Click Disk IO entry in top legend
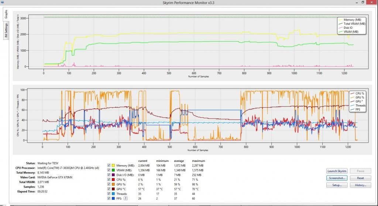 point(348,28)
